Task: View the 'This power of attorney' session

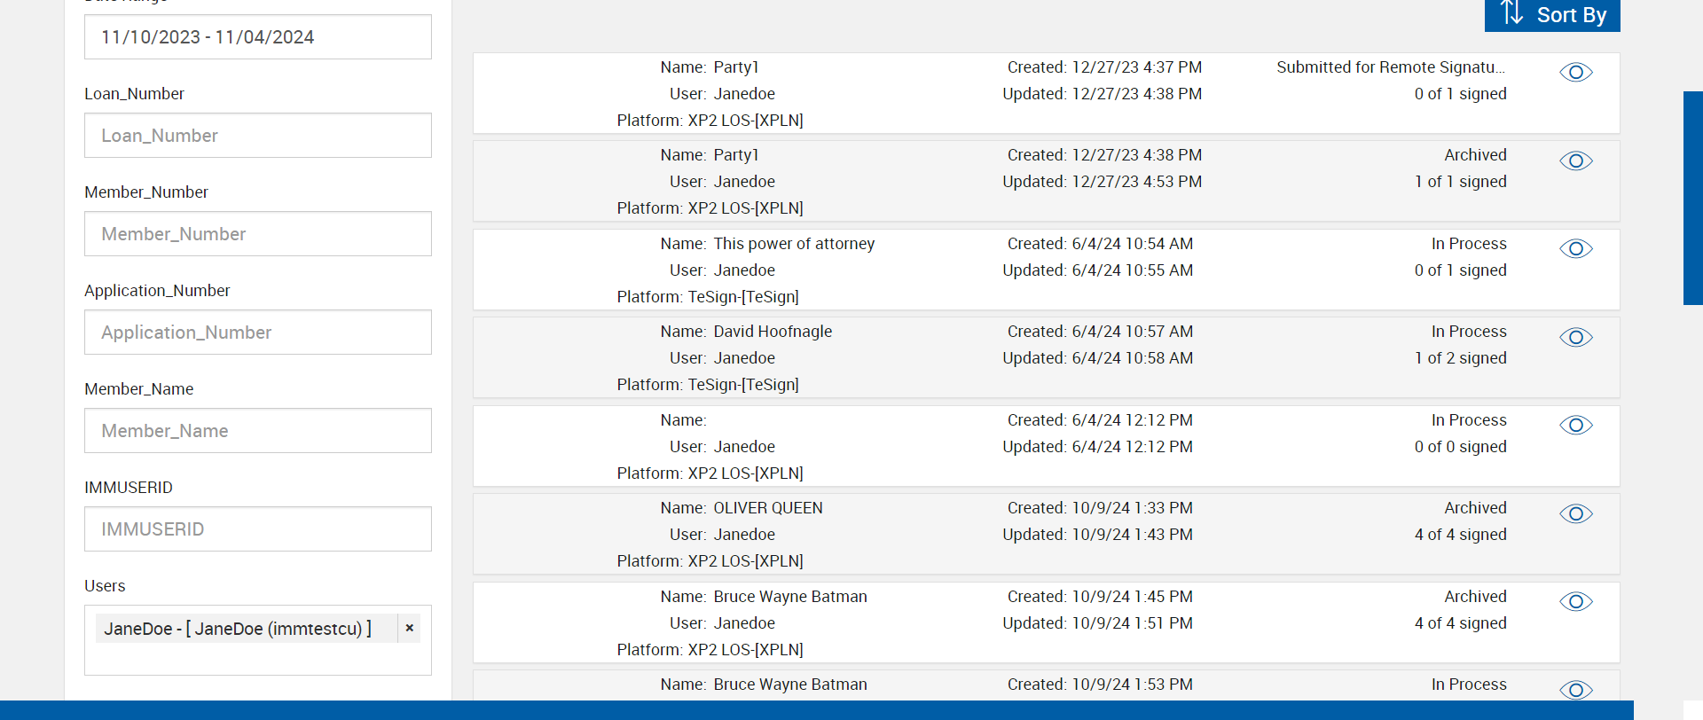Action: coord(1575,249)
